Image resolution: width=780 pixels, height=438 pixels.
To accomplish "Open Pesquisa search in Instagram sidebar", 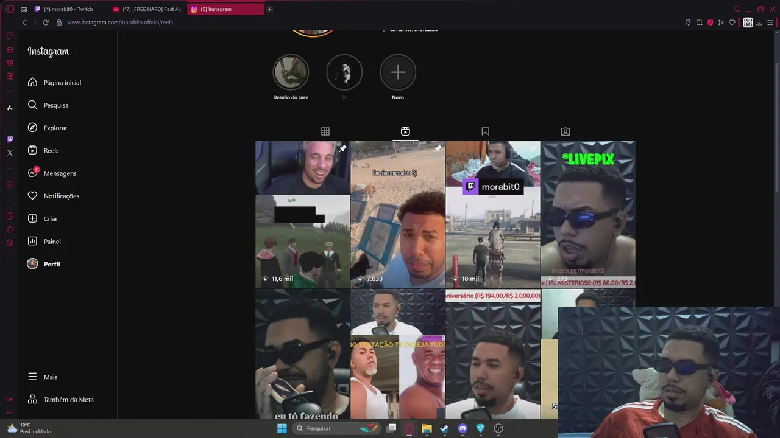I will pos(48,105).
